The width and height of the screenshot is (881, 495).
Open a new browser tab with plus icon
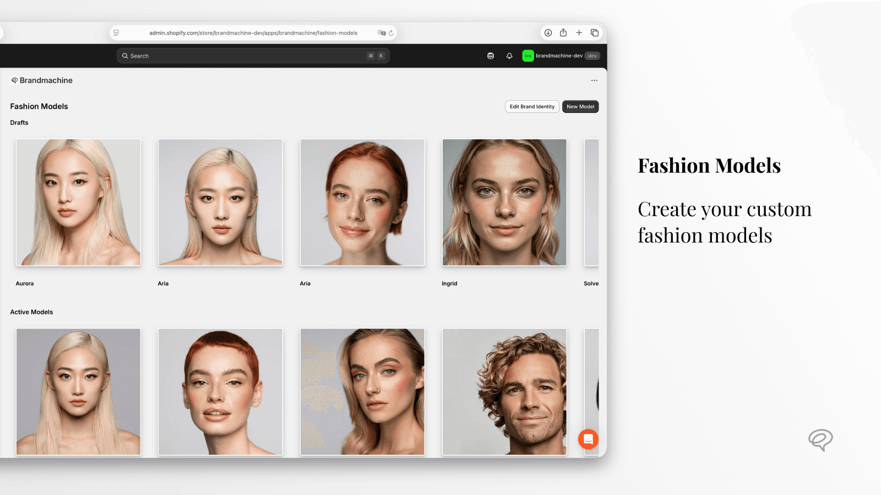[579, 33]
